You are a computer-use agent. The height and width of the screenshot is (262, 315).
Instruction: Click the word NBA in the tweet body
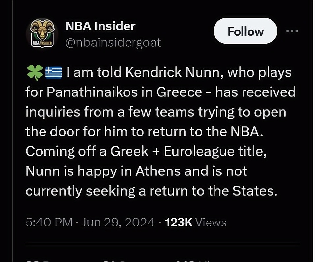click(246, 132)
